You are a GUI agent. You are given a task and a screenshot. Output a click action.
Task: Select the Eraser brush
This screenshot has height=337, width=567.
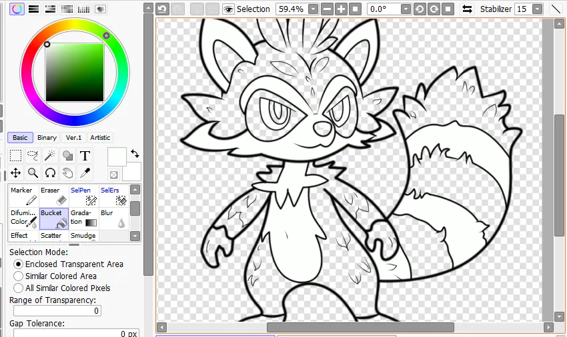[x=53, y=195]
